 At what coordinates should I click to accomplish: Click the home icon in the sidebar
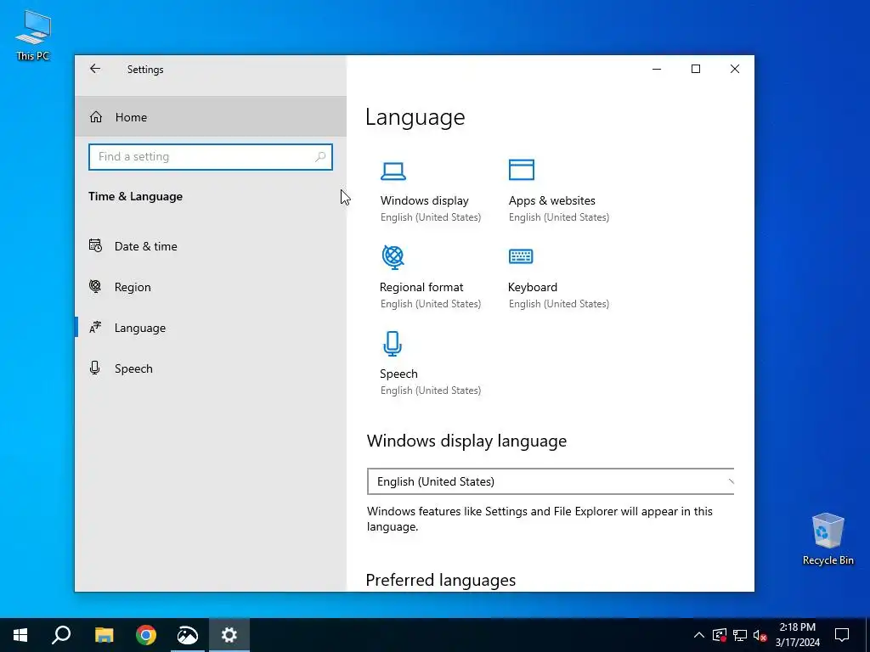coord(96,117)
